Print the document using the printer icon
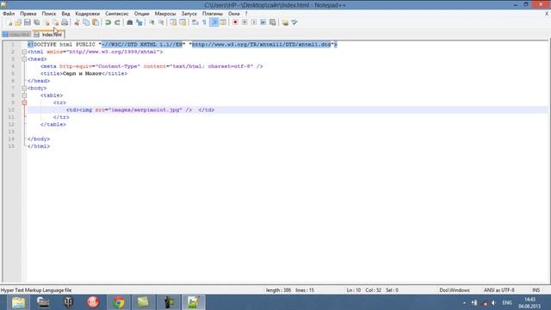Viewport: 551px width, 310px height. 65,22
